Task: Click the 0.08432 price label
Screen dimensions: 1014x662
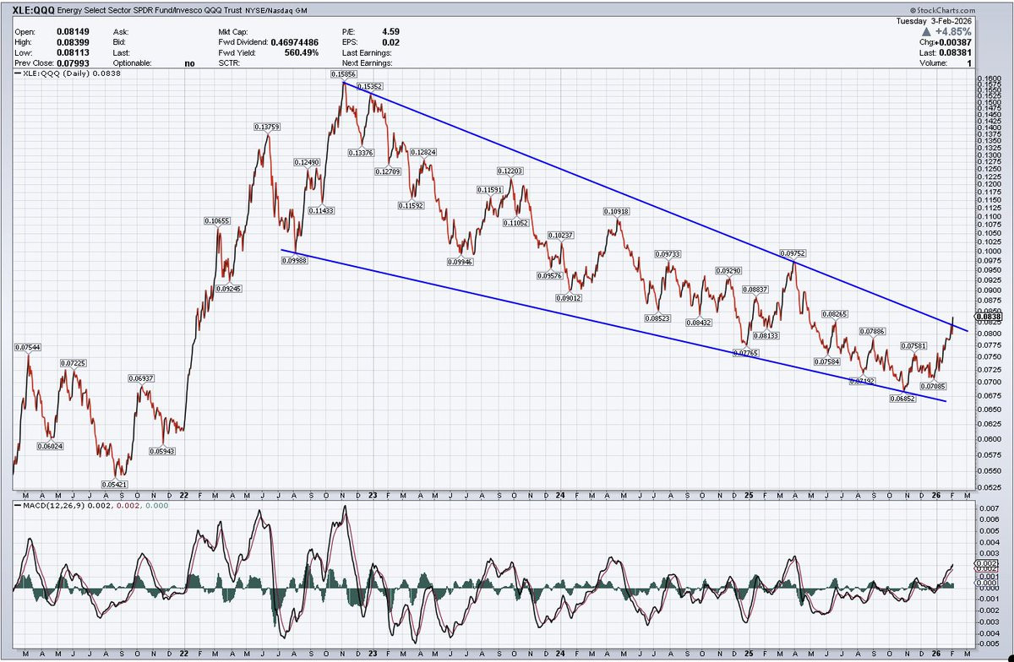Action: [x=699, y=323]
